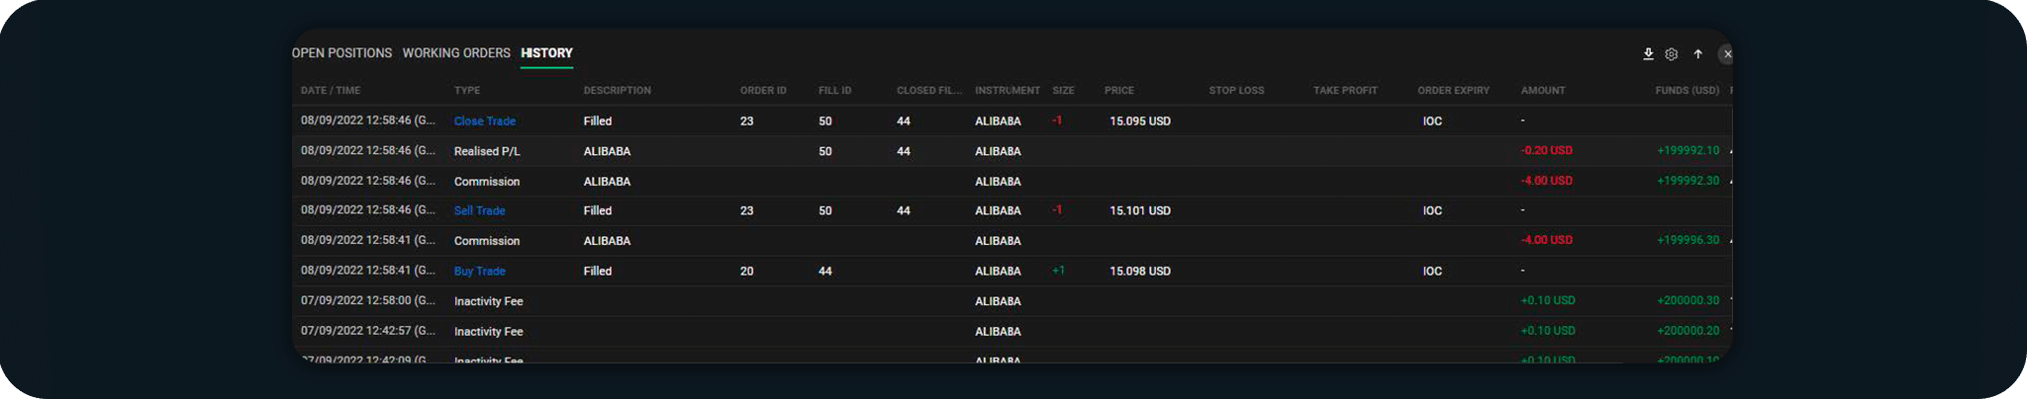The image size is (2027, 399).
Task: Open the Buy Trade link
Action: coord(479,272)
